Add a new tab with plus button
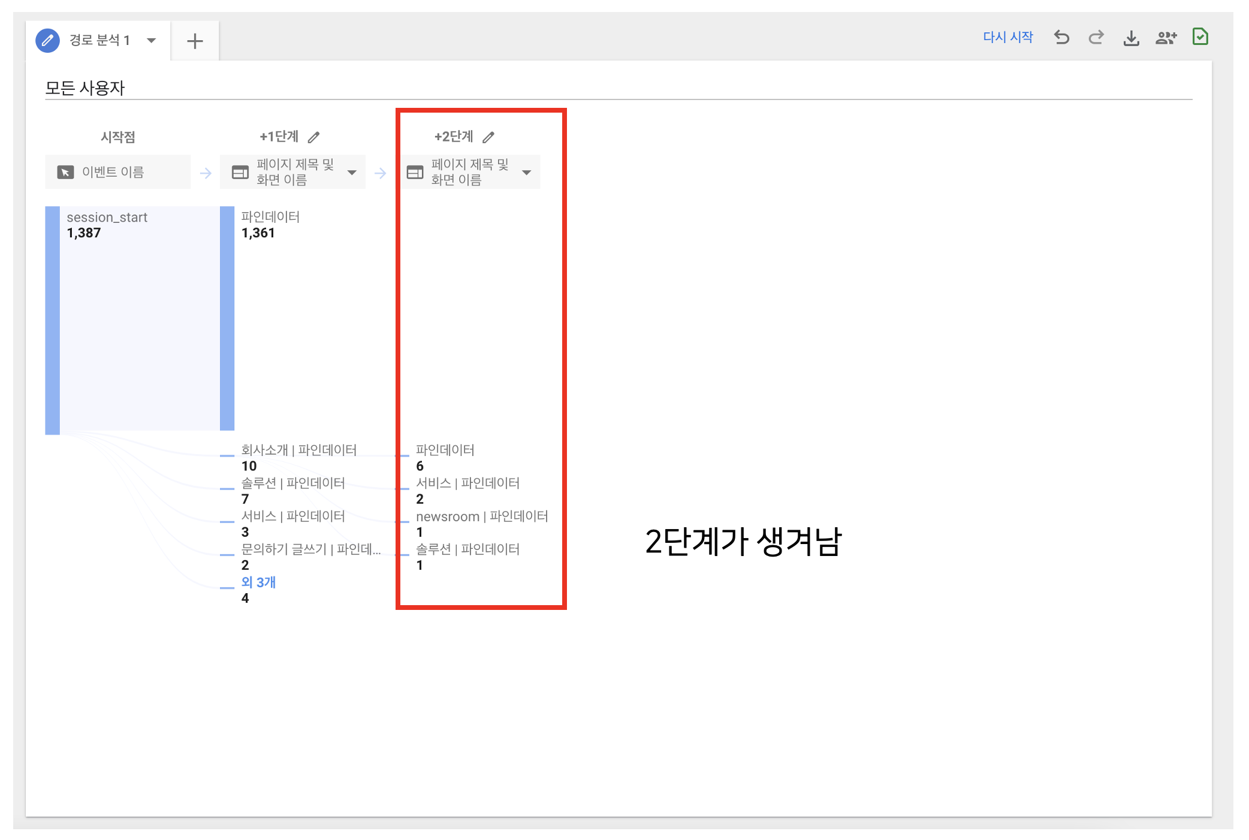 click(195, 41)
